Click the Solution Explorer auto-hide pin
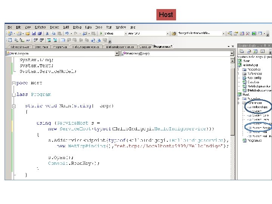Screen dimensions: 272x204 coord(265,45)
